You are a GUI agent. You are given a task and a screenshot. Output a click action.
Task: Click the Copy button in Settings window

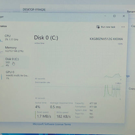point(132,89)
